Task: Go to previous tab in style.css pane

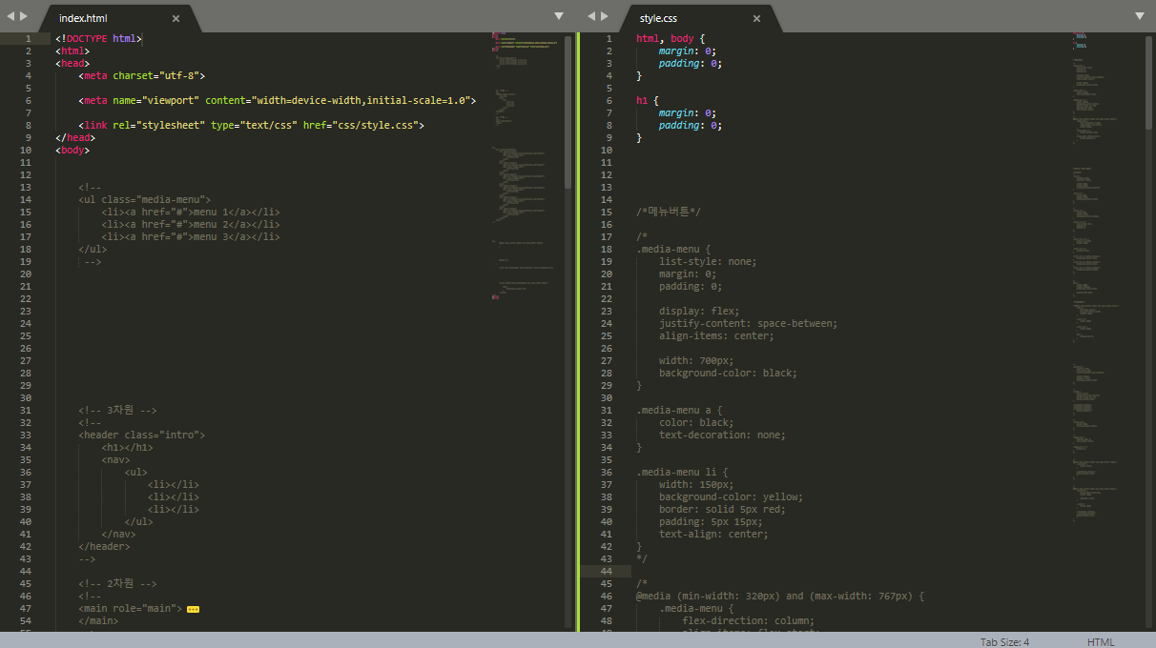Action: point(591,16)
